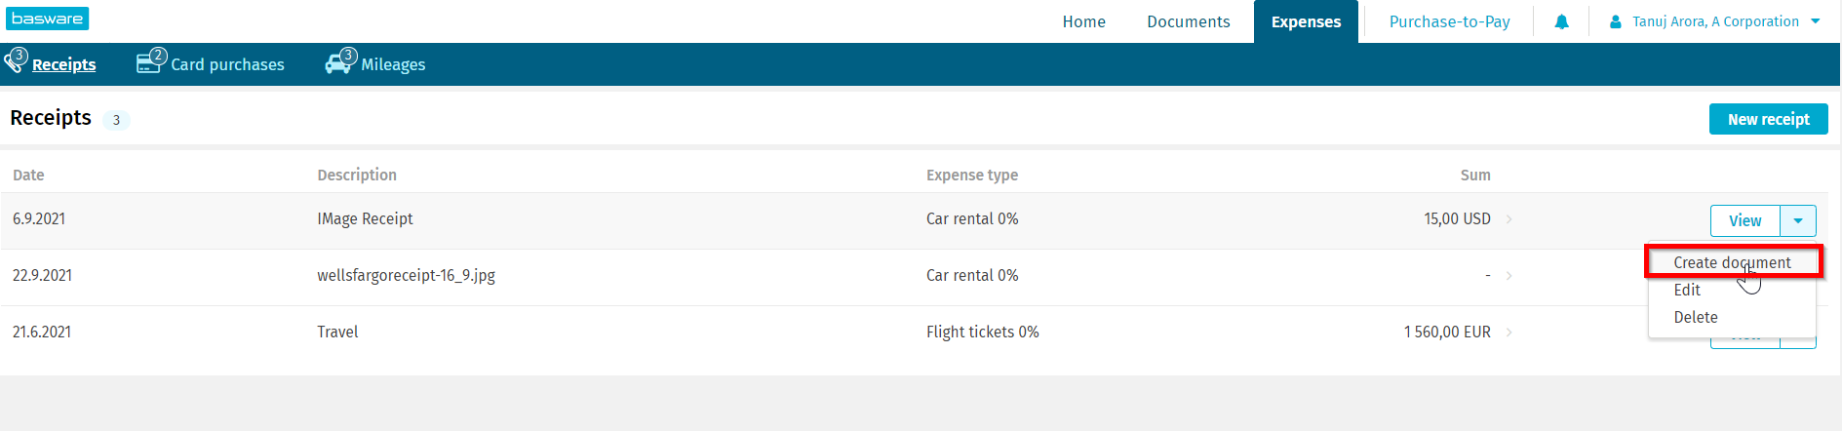Click the chevron arrow on the Travel row

pyautogui.click(x=1509, y=333)
